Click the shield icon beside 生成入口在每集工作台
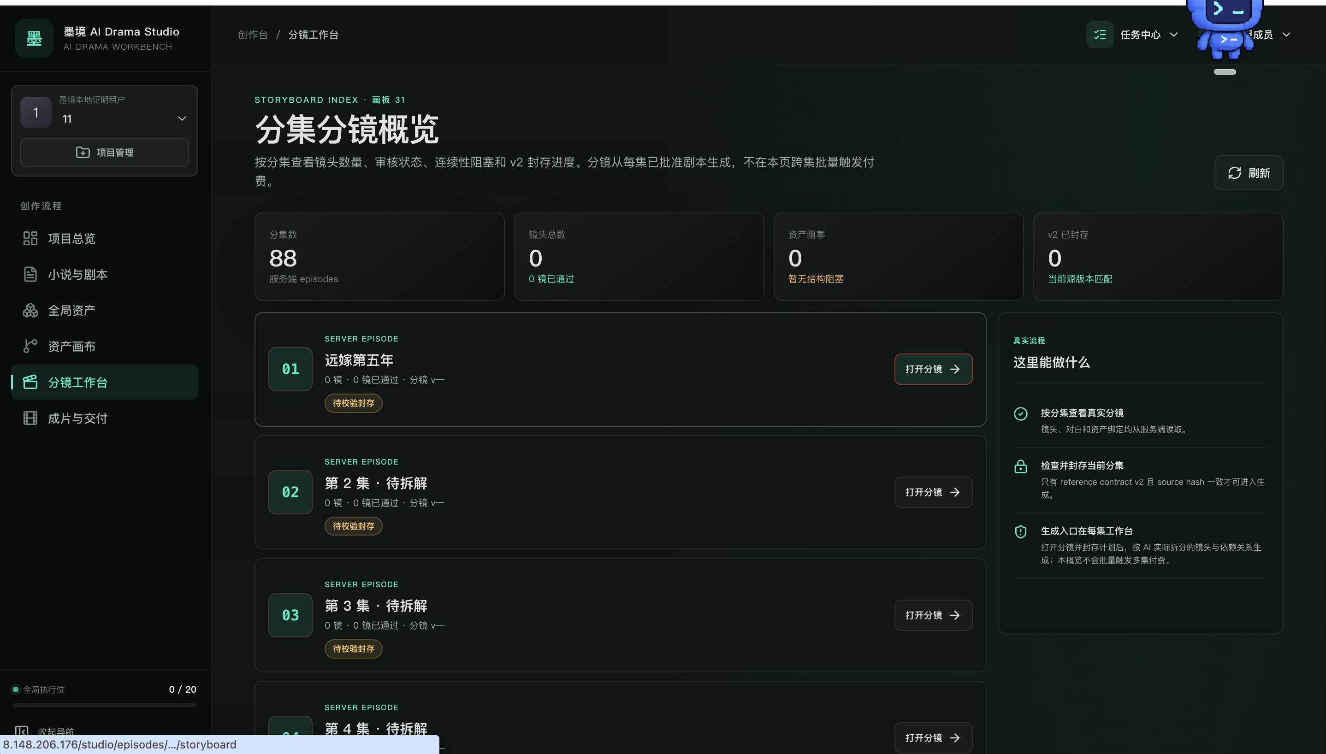Screen dimensions: 1326x754 pos(1020,532)
